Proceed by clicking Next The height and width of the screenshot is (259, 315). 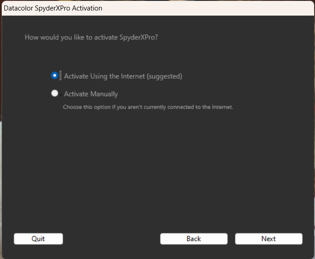(x=268, y=239)
